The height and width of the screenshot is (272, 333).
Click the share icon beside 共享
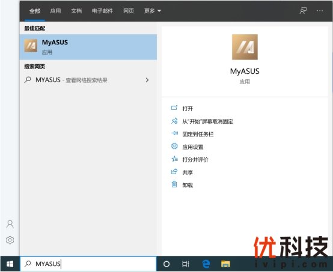174,171
